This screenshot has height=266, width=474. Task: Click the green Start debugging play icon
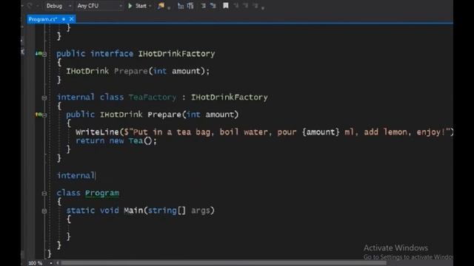coord(130,6)
